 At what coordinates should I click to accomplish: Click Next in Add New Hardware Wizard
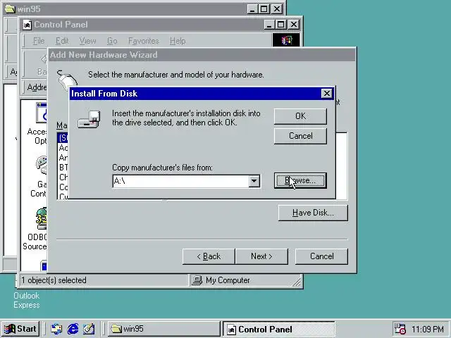[261, 256]
